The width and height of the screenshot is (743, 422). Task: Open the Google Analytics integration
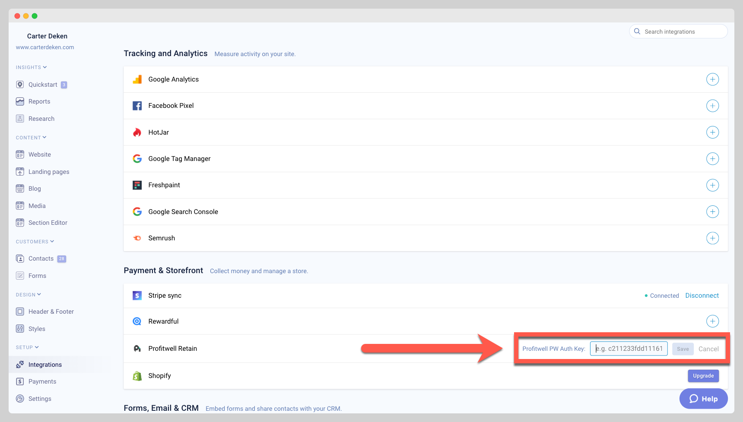712,79
